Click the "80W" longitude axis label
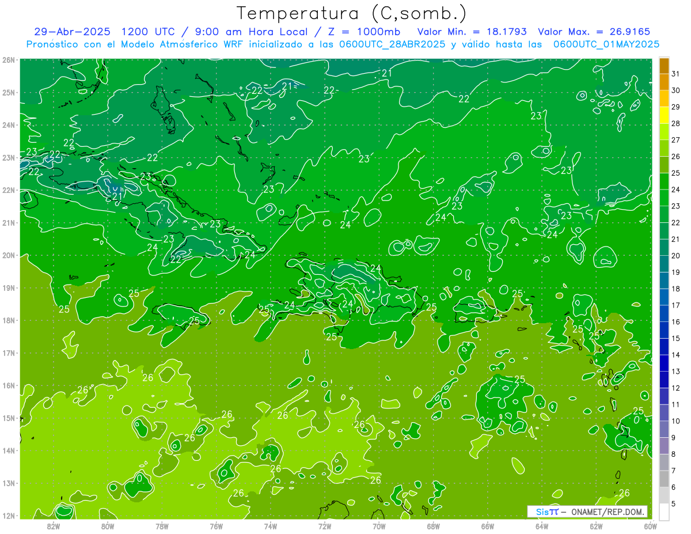The width and height of the screenshot is (691, 534). [x=108, y=527]
